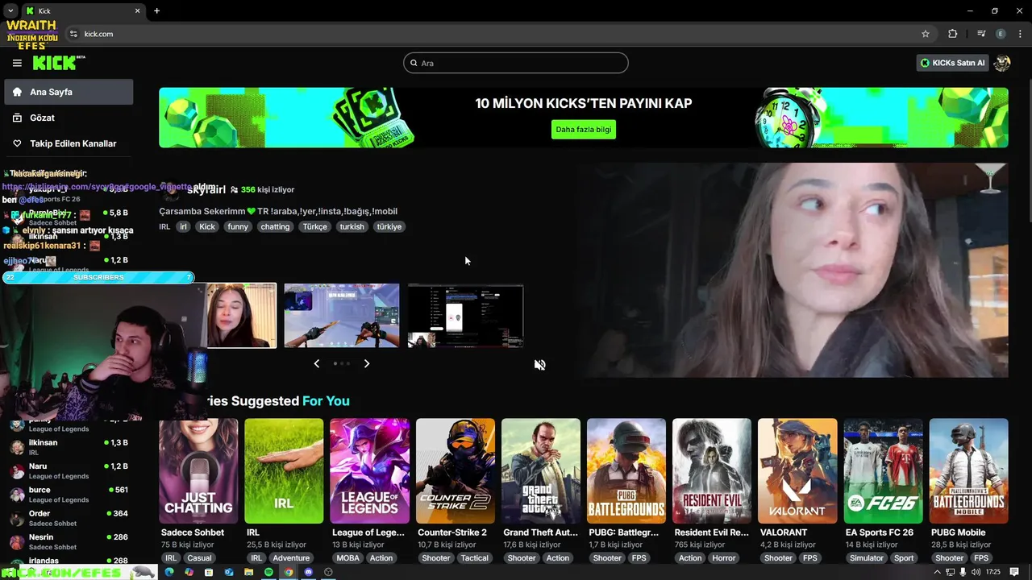
Task: Open the Chrome extensions puzzle icon
Action: (x=952, y=34)
